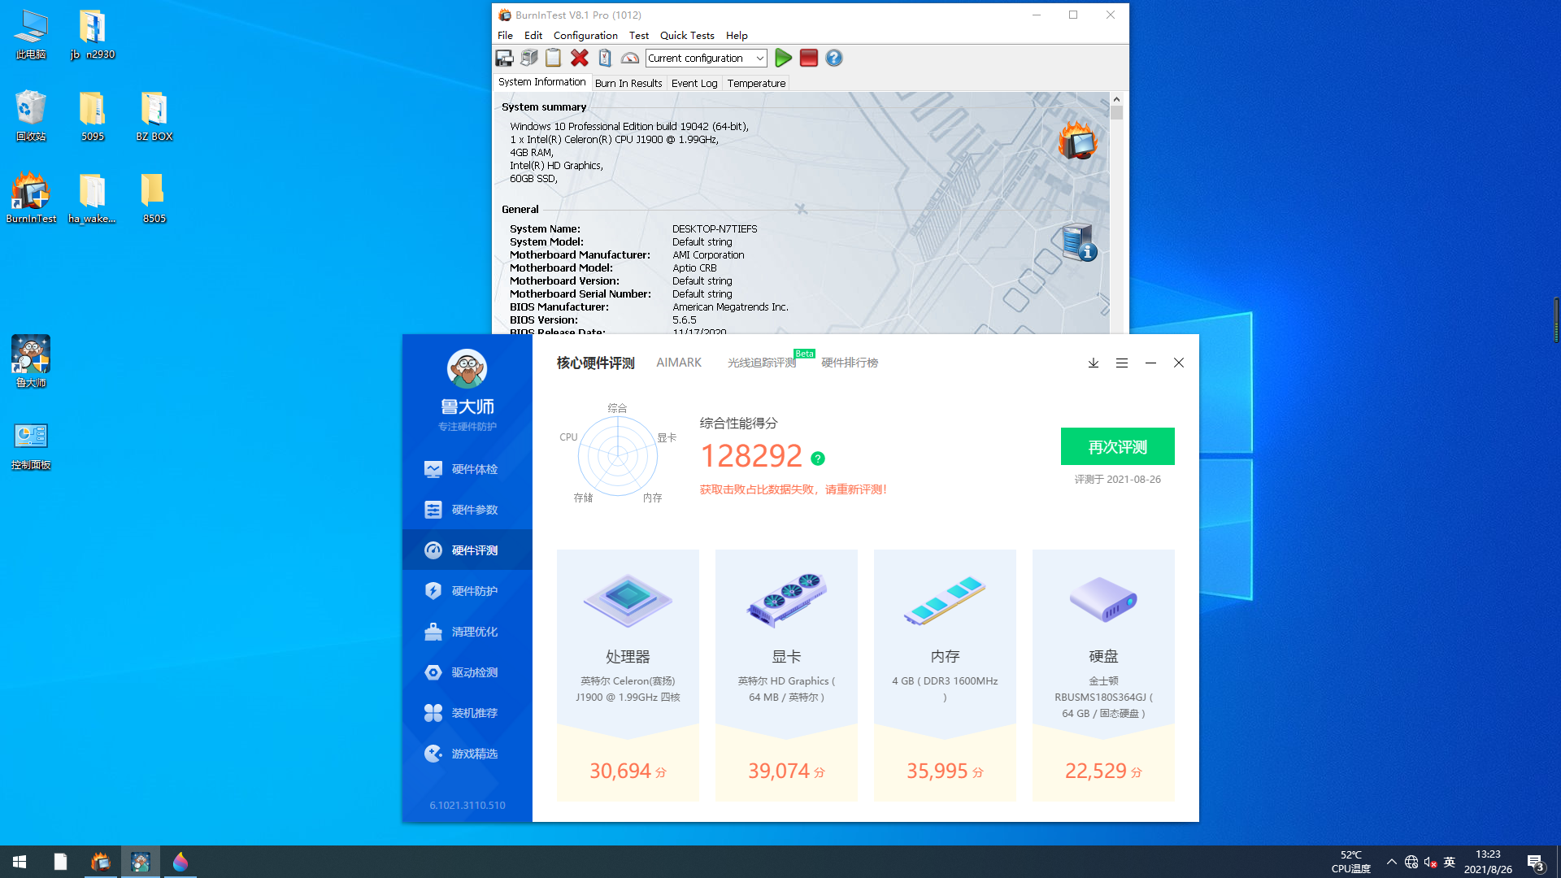Image resolution: width=1561 pixels, height=878 pixels.
Task: Click the BurnInTest stop test icon
Action: [808, 58]
